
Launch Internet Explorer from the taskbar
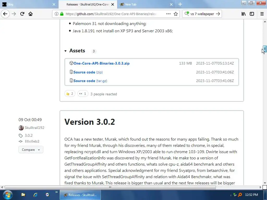35,195
